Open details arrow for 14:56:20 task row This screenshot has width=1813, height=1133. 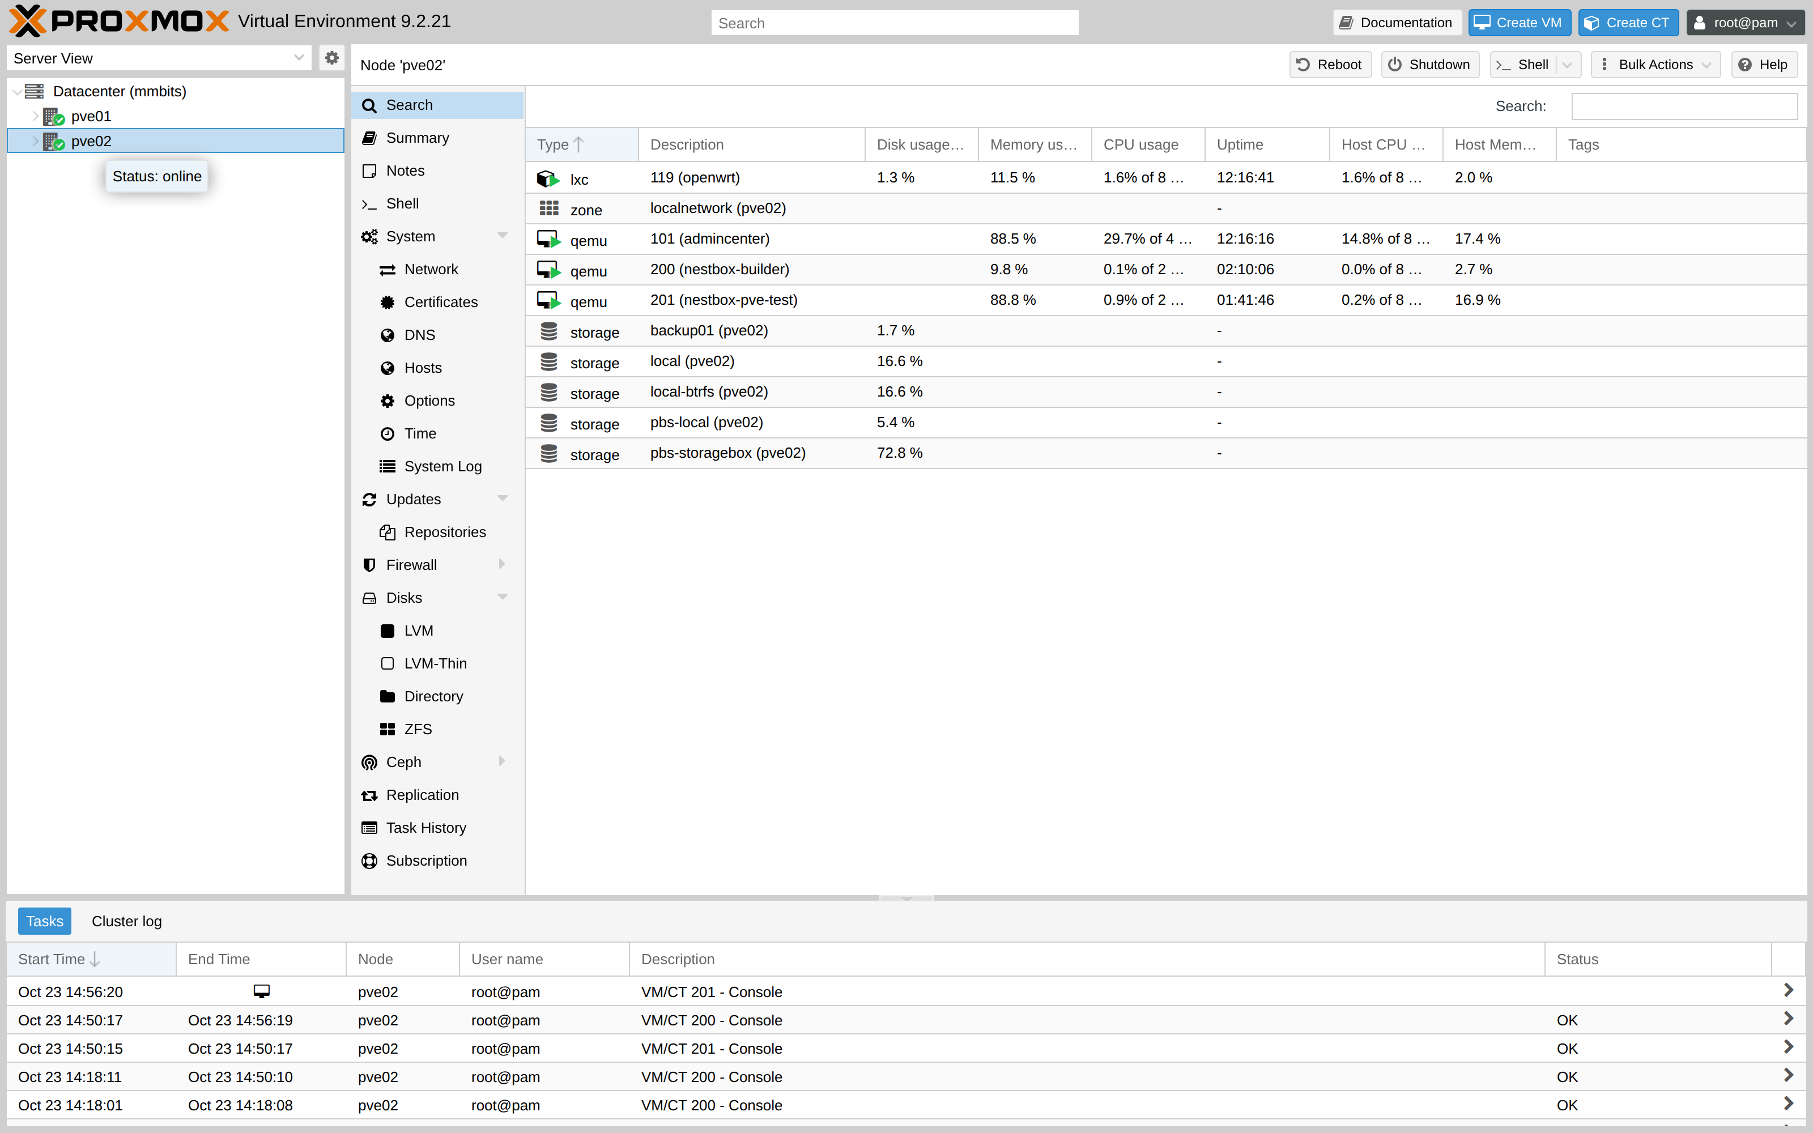(x=1789, y=991)
